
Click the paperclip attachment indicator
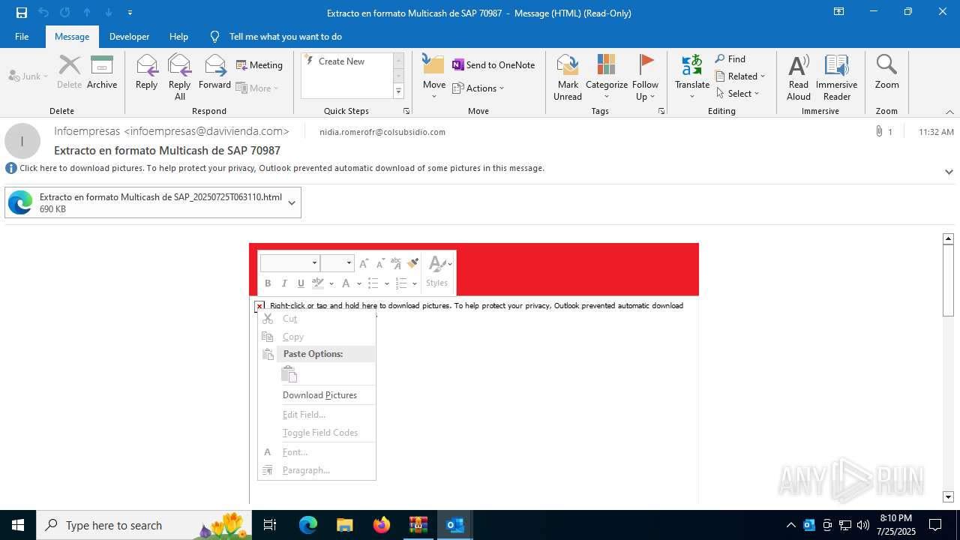[878, 131]
